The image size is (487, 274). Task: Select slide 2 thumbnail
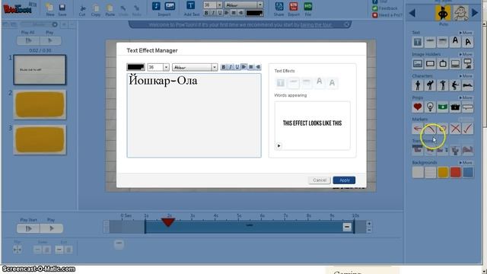[x=40, y=105]
